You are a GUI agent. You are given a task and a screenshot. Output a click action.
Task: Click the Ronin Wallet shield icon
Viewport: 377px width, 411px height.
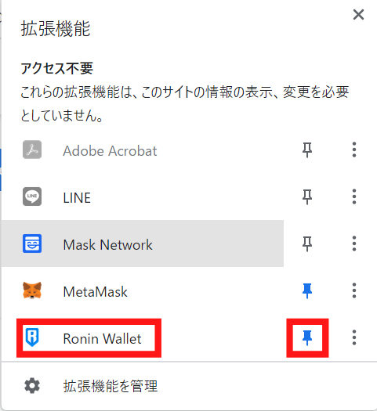pyautogui.click(x=32, y=337)
